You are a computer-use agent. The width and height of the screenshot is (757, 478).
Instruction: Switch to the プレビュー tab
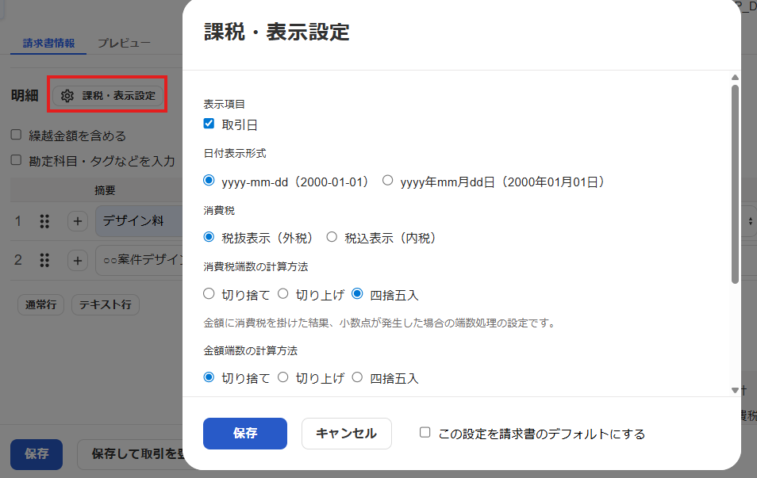(124, 43)
